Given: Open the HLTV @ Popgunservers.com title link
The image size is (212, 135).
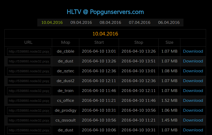Looking at the screenshot, I should [x=105, y=12].
